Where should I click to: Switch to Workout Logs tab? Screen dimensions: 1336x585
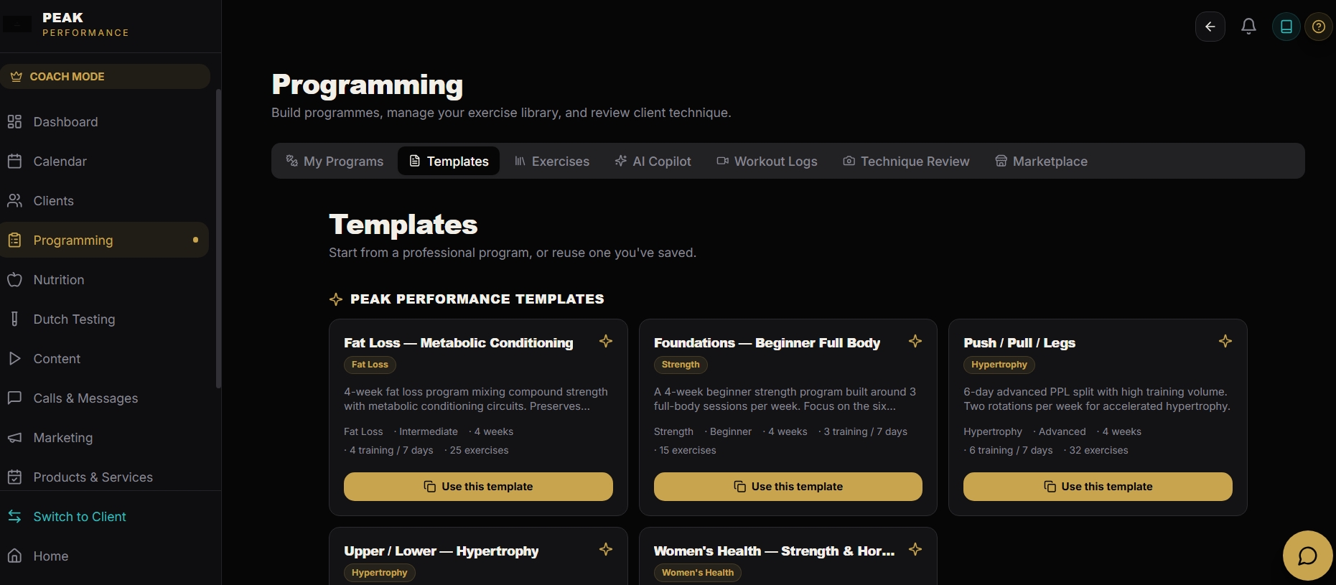coord(767,162)
